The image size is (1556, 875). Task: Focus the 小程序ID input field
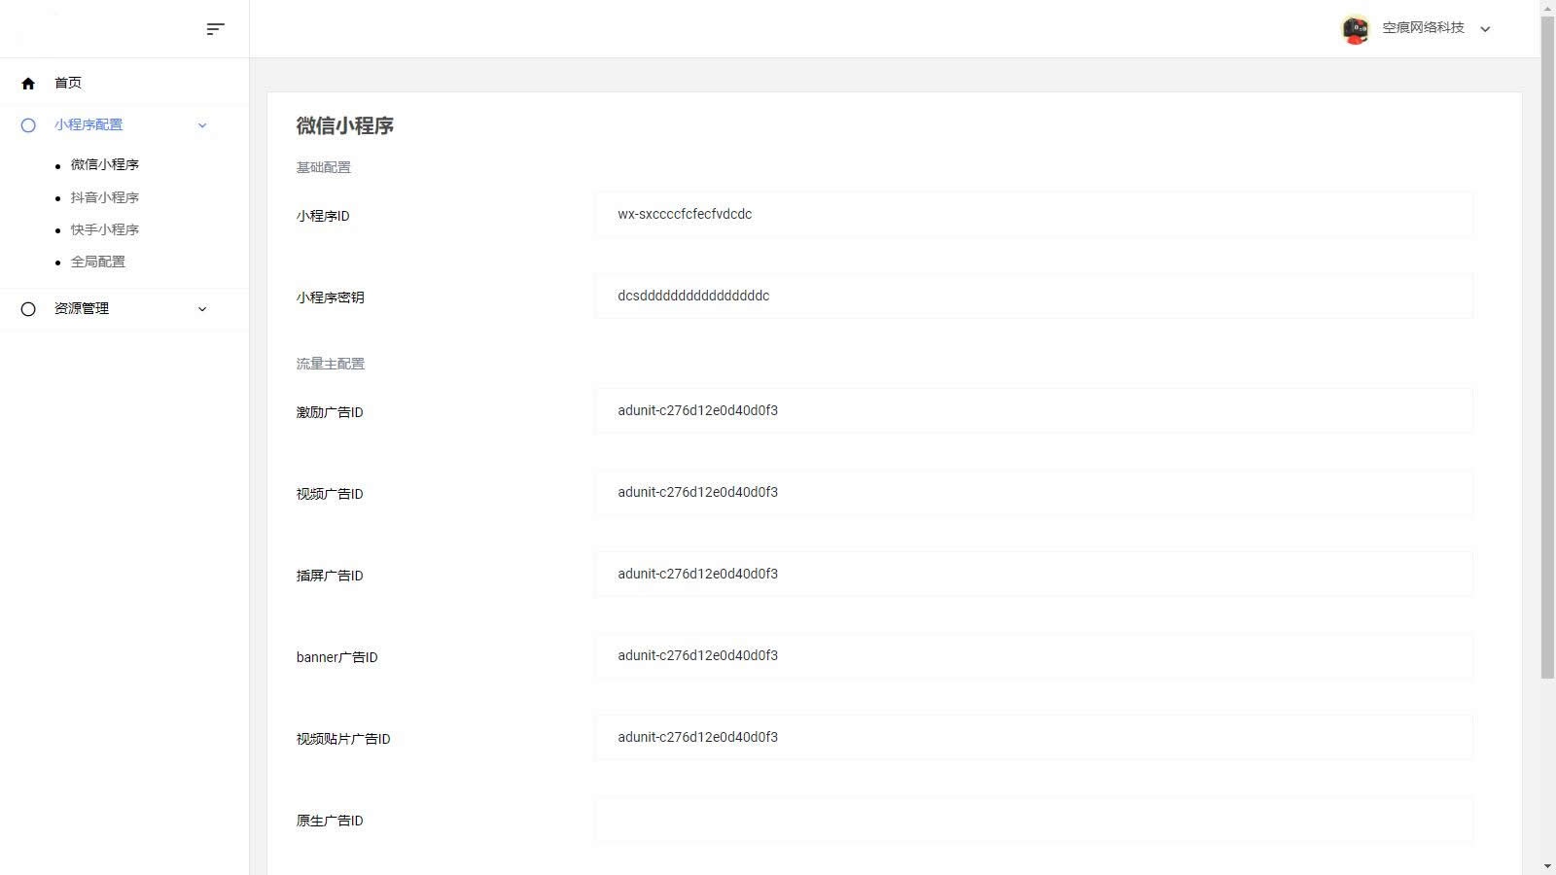tap(1033, 215)
